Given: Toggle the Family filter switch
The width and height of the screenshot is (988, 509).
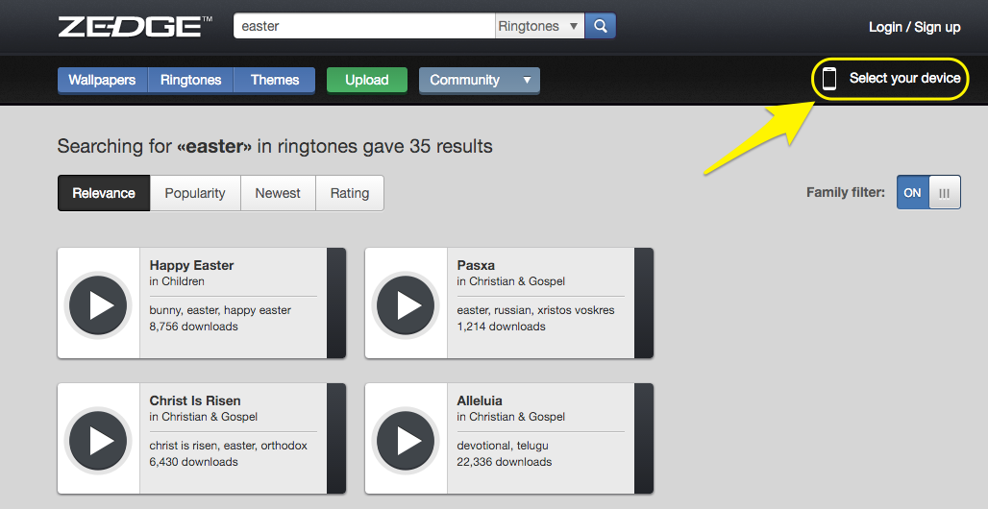Looking at the screenshot, I should (x=927, y=192).
